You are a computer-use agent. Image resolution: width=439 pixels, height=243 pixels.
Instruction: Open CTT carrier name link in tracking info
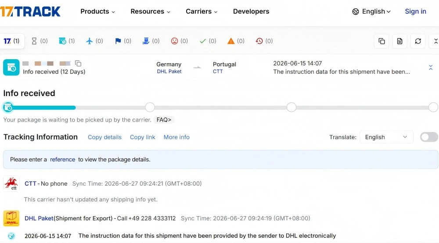point(31,184)
